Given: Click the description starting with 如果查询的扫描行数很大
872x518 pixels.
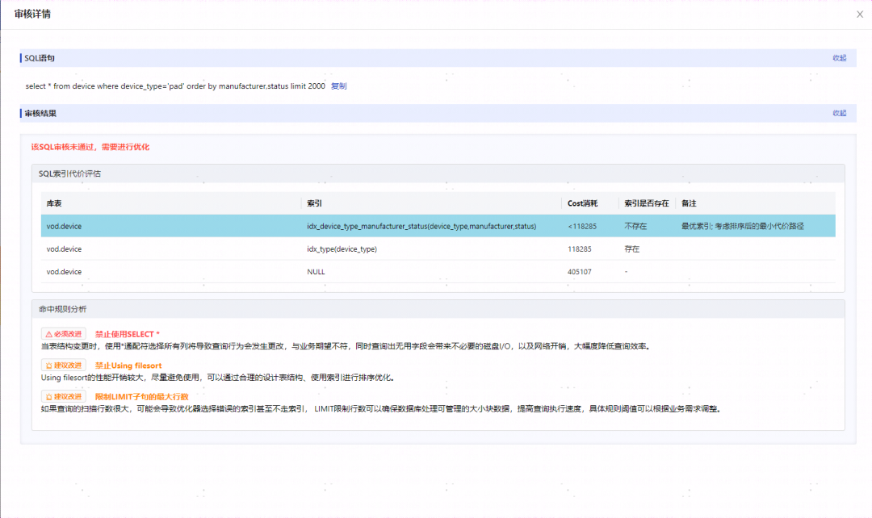Looking at the screenshot, I should pos(381,408).
